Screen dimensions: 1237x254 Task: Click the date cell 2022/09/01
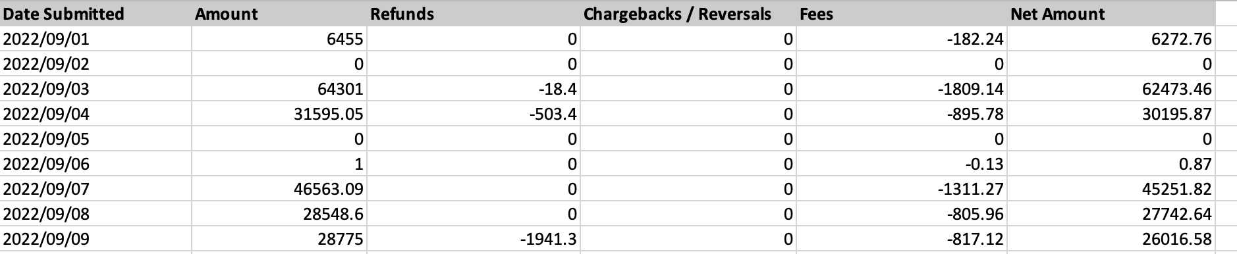click(x=96, y=39)
